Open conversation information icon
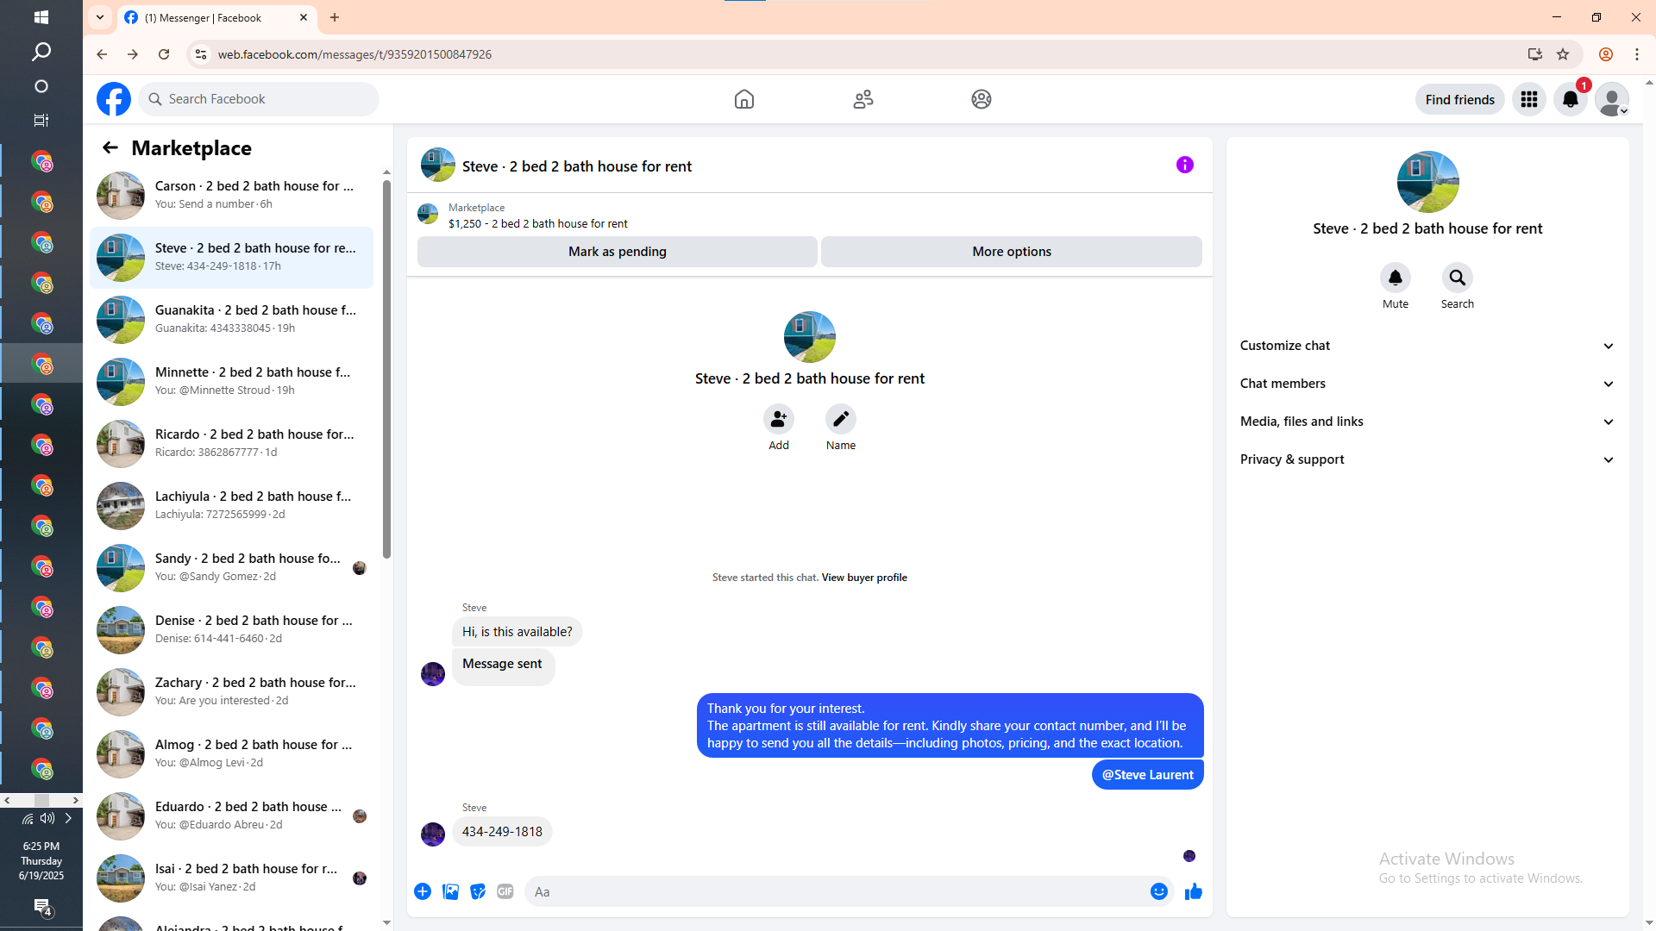Viewport: 1656px width, 931px height. click(x=1185, y=165)
